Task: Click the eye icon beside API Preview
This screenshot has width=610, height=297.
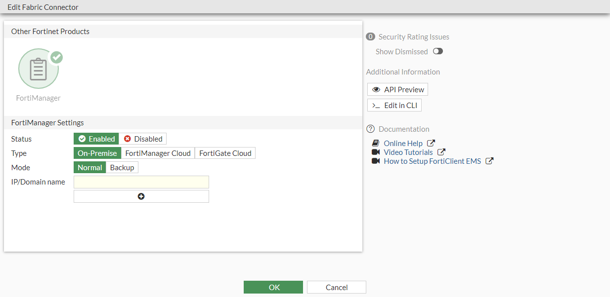Action: (x=376, y=89)
